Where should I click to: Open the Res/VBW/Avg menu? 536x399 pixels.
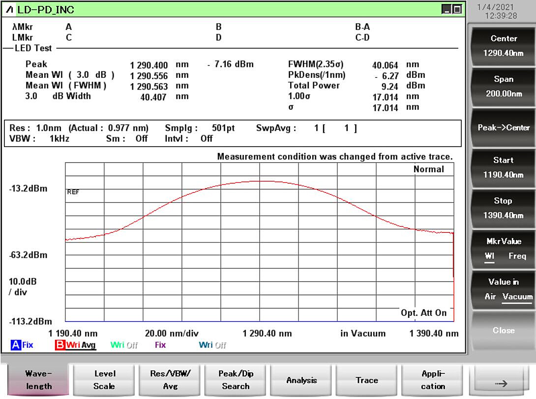[170, 380]
